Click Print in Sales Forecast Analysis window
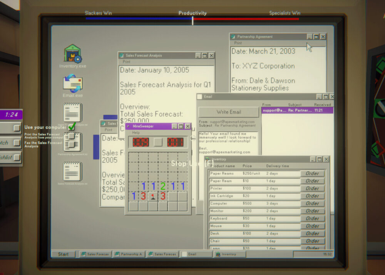 (126, 62)
